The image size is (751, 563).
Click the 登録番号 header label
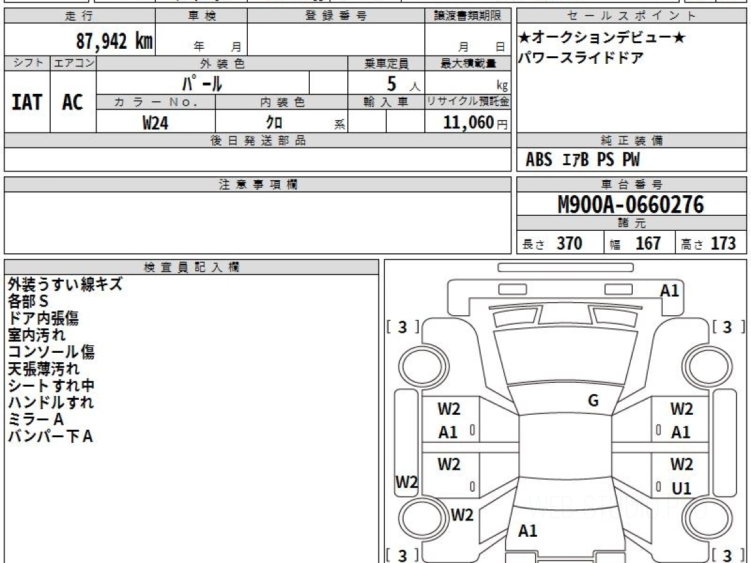click(336, 16)
